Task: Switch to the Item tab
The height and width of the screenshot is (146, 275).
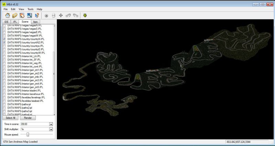Action: [35, 22]
